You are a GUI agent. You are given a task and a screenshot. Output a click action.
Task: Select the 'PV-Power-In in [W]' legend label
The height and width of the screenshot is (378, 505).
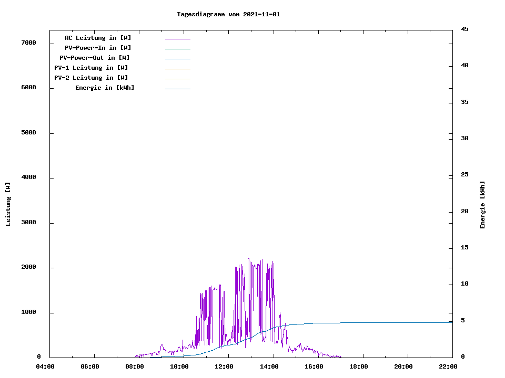tap(98, 48)
